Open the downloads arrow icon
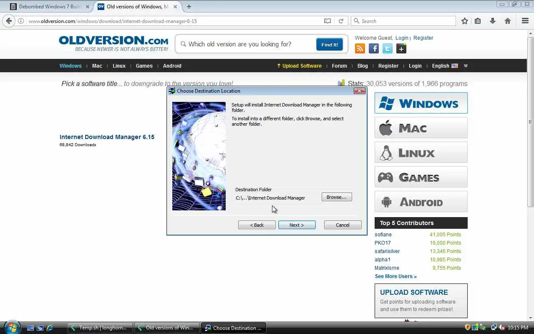Screen dimensions: 534x334 (x=493, y=21)
